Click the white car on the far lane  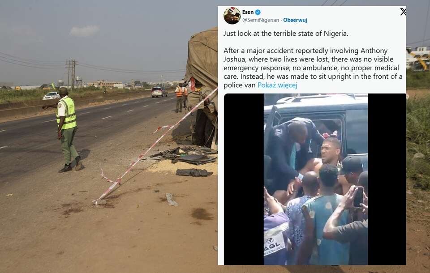[51, 96]
